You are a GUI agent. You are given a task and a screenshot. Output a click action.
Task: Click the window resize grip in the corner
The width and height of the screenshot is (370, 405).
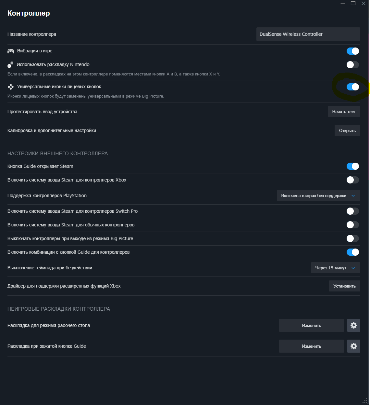coord(365,400)
